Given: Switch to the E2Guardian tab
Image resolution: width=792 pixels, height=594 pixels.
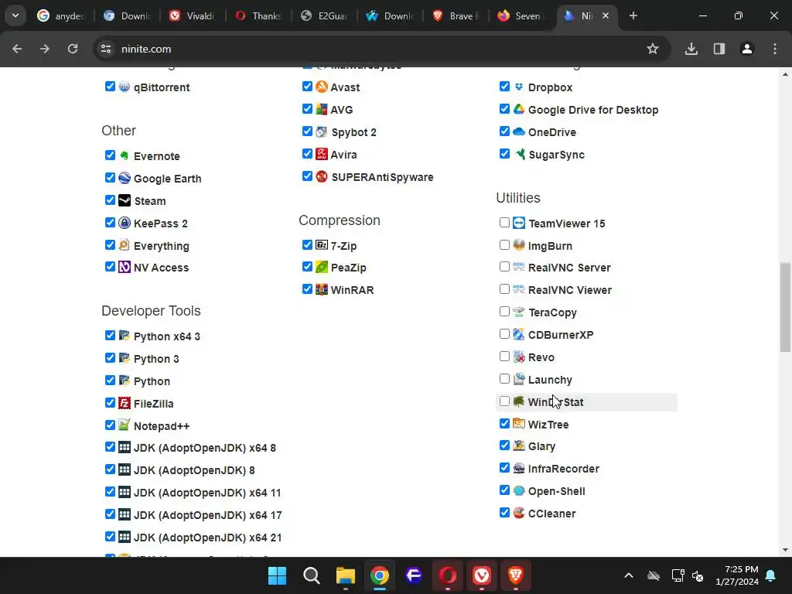Looking at the screenshot, I should tap(324, 15).
